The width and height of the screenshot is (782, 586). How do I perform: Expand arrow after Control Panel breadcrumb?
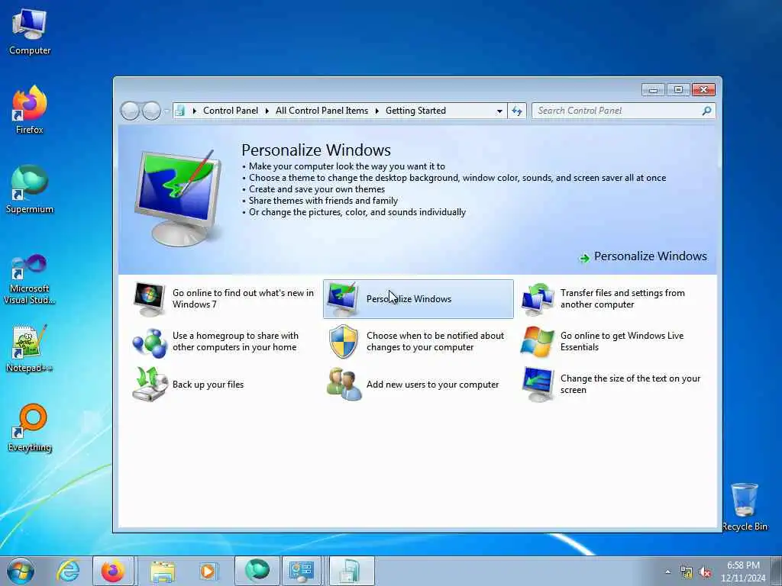(x=267, y=111)
